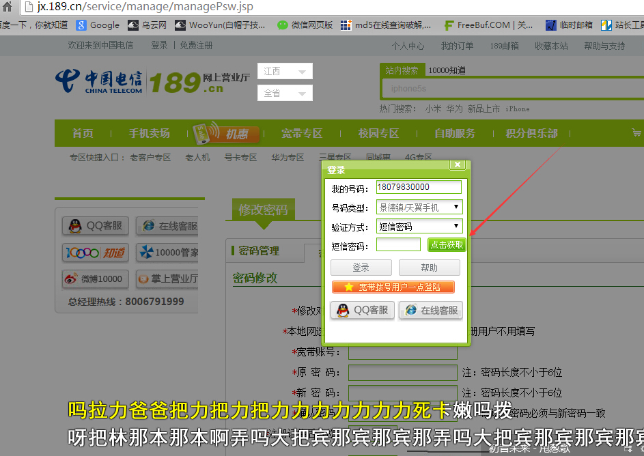The width and height of the screenshot is (644, 456).
Task: Open the 验证方式 dropdown
Action: coord(419,227)
